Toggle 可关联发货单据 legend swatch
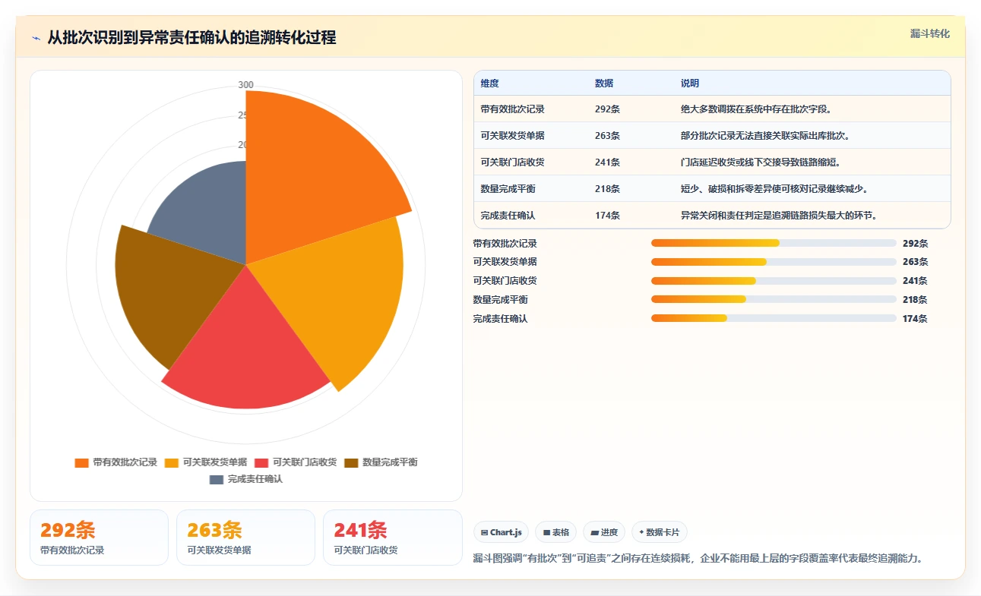The image size is (981, 596). (171, 462)
